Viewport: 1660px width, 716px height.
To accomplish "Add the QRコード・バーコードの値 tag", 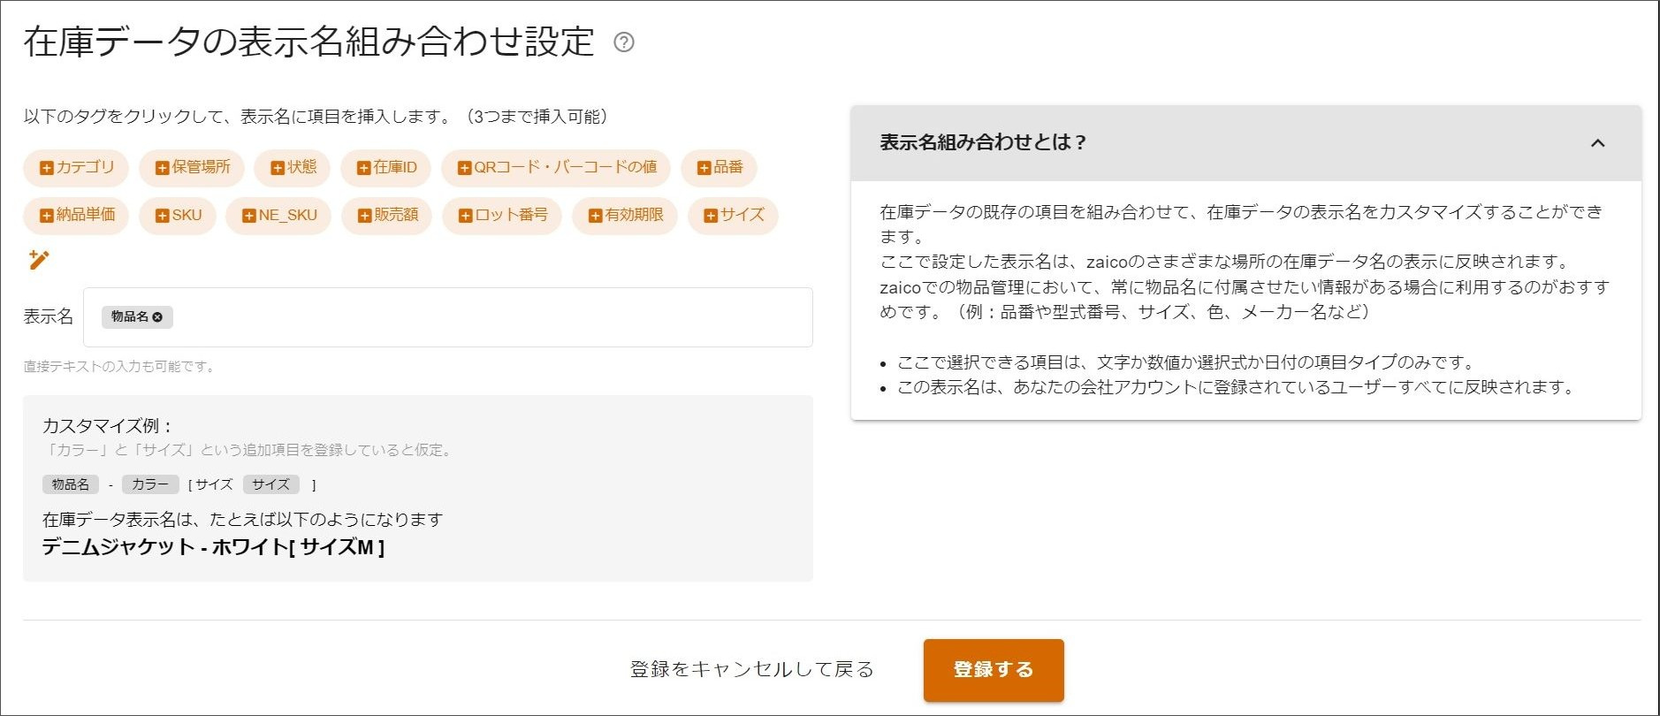I will click(x=556, y=167).
